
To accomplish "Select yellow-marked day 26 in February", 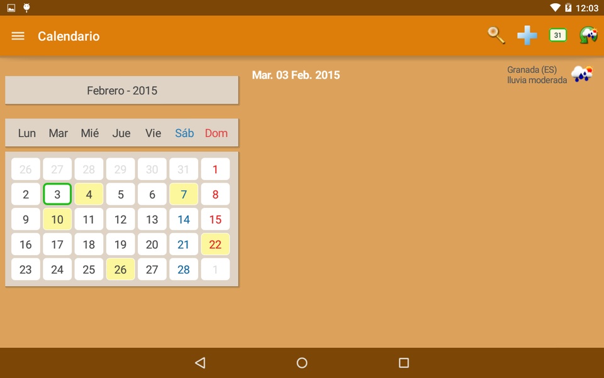I will point(121,269).
